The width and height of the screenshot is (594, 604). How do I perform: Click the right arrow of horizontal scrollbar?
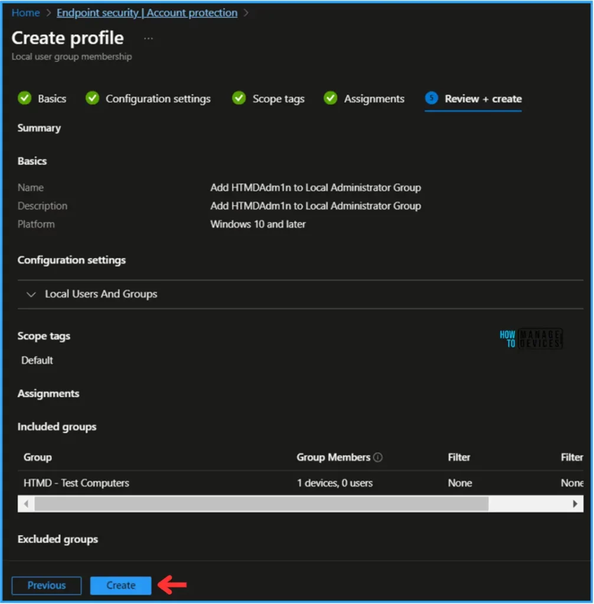pyautogui.click(x=575, y=504)
